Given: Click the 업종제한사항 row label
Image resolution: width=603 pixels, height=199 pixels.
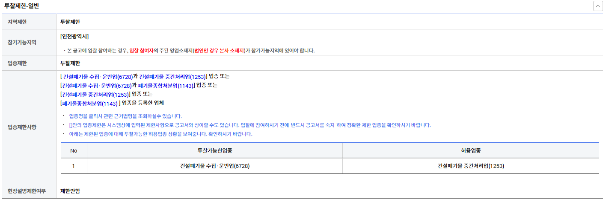Looking at the screenshot, I should click(22, 127).
